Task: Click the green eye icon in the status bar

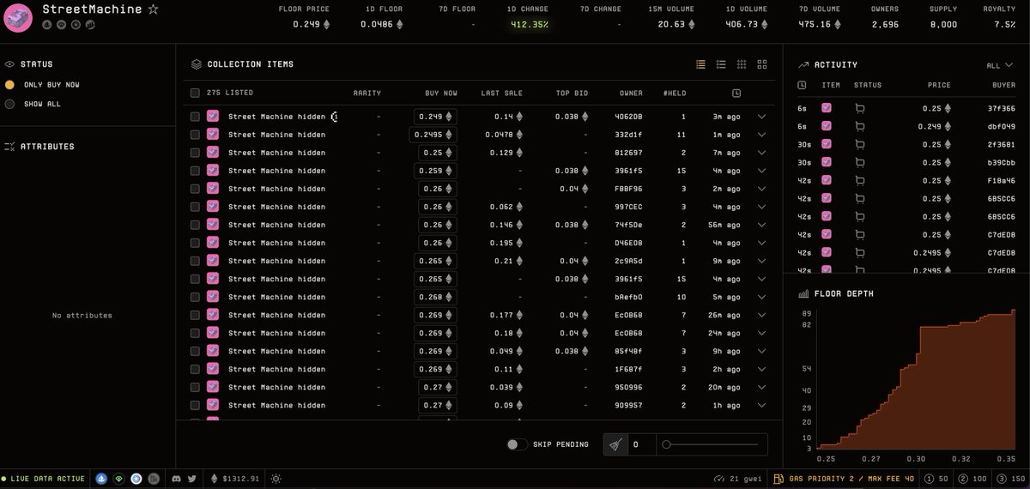Action: [118, 478]
